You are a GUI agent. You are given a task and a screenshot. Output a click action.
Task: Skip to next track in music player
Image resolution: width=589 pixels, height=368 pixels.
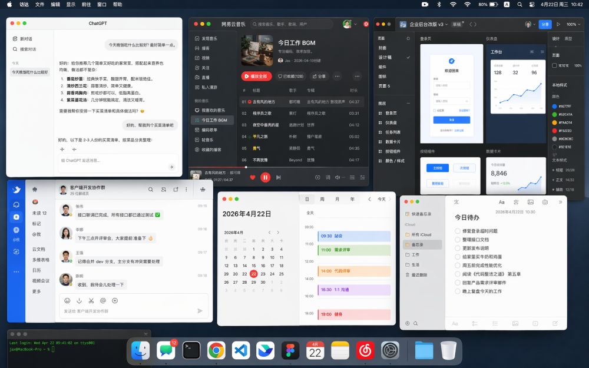pos(279,177)
